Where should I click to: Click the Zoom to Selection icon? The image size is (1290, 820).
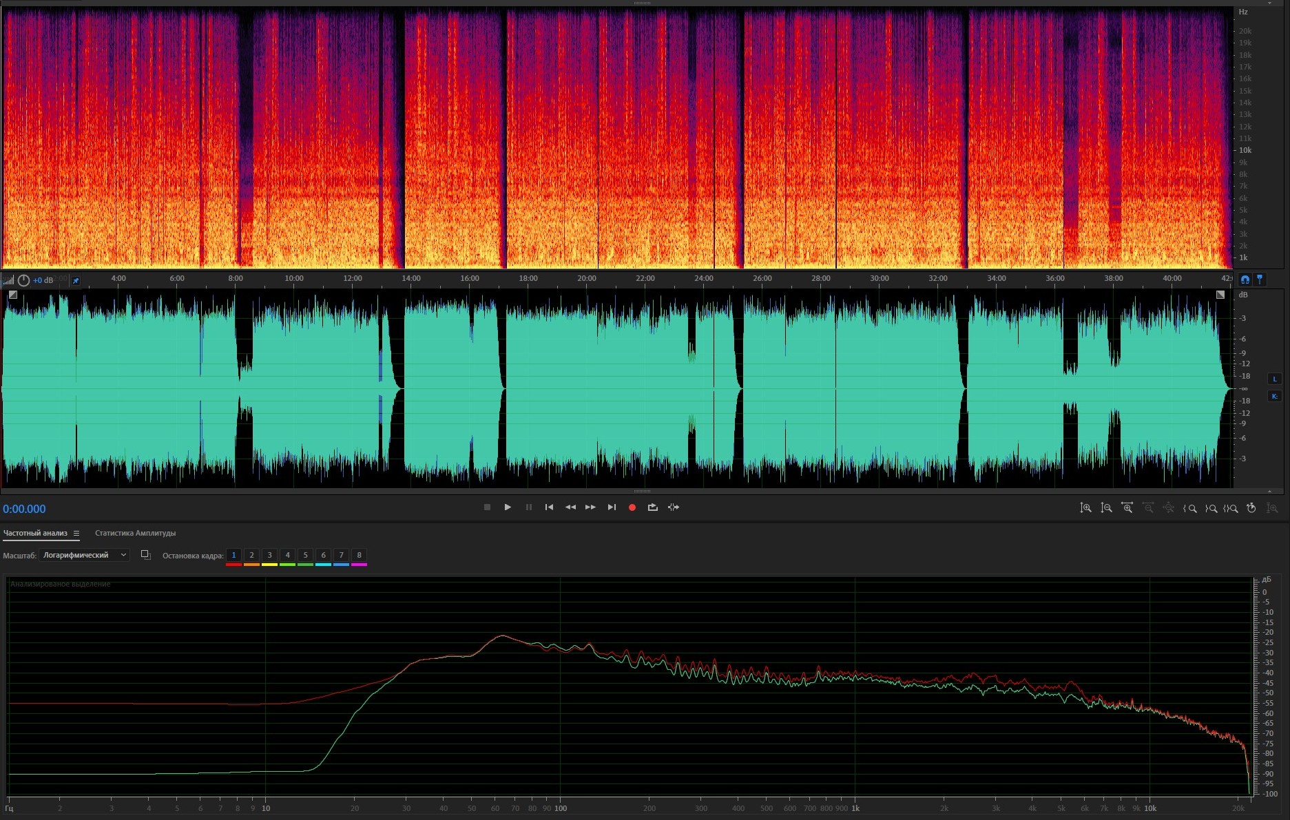coord(1231,508)
